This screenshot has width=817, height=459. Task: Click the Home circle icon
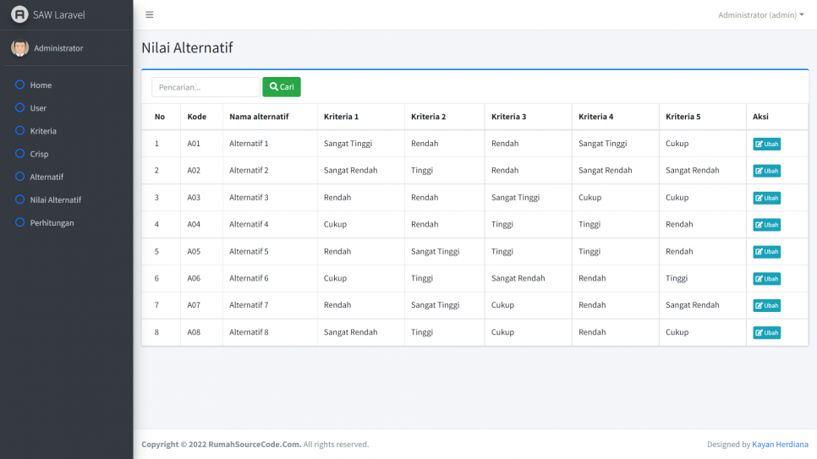19,85
